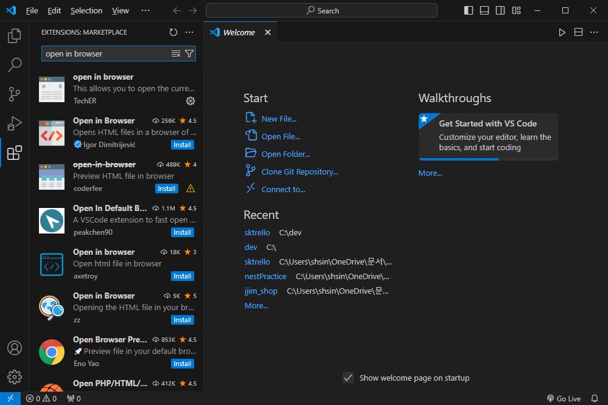Image resolution: width=608 pixels, height=405 pixels.
Task: Open the Customize Layout icon
Action: pyautogui.click(x=516, y=10)
